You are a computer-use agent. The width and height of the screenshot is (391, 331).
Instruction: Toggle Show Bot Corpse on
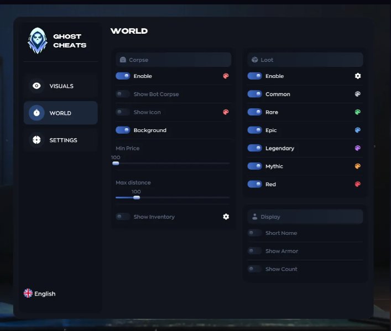point(123,94)
